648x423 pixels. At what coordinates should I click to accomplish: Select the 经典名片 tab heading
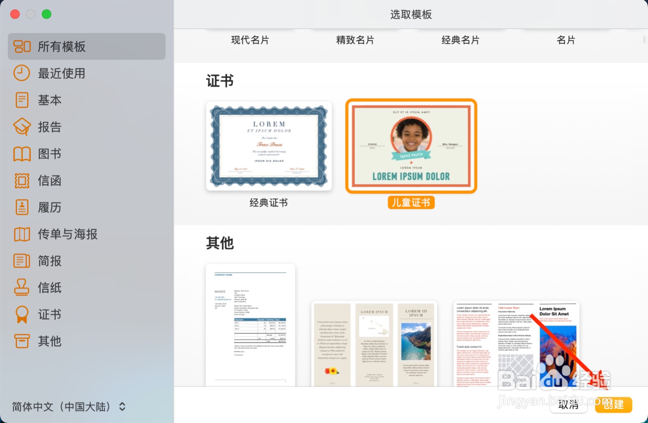point(460,40)
